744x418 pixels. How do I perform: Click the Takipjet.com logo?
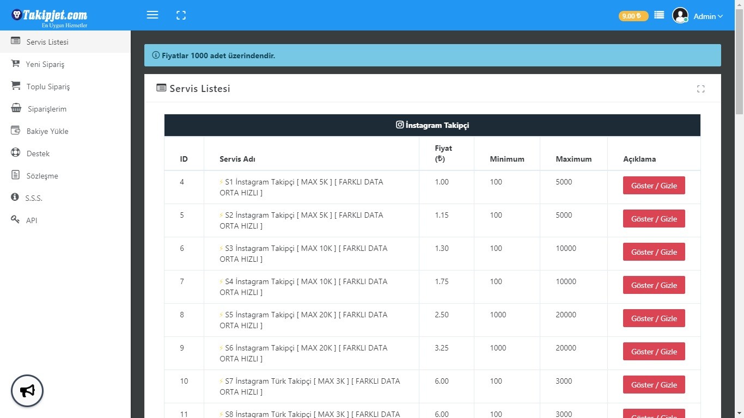(50, 15)
